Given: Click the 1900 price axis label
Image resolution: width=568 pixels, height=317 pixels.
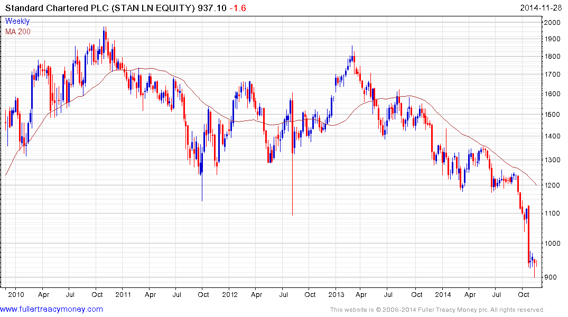Looking at the screenshot, I should click(553, 39).
